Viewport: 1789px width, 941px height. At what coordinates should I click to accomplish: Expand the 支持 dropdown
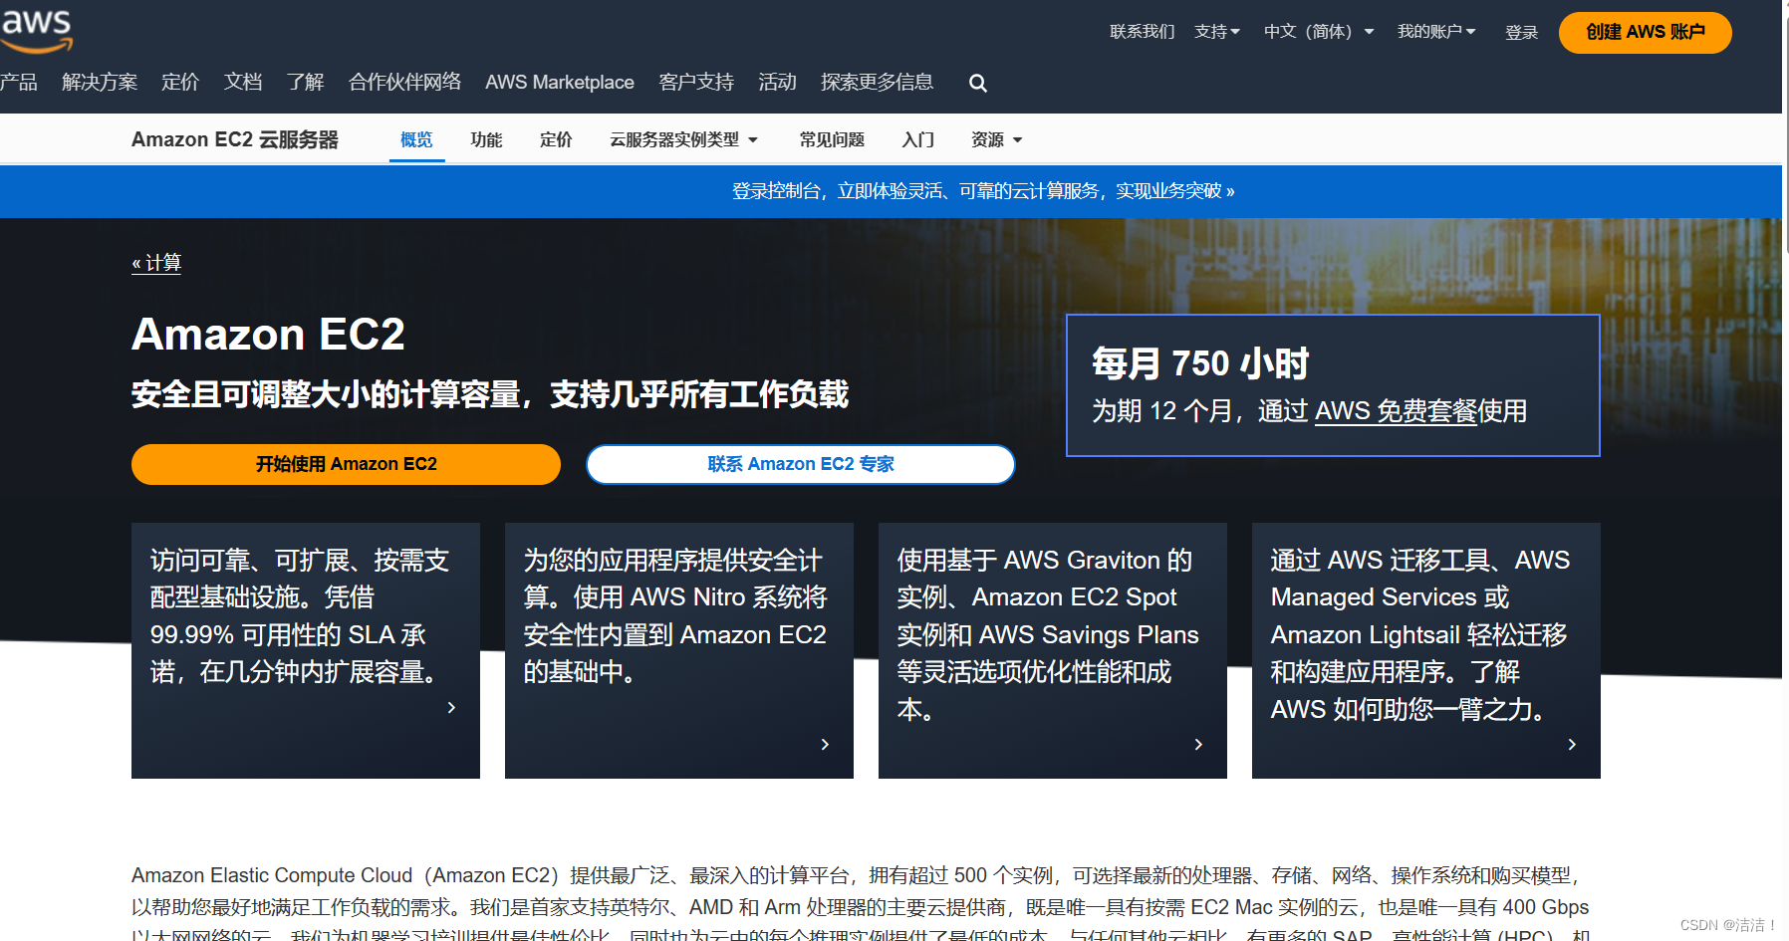click(x=1217, y=32)
